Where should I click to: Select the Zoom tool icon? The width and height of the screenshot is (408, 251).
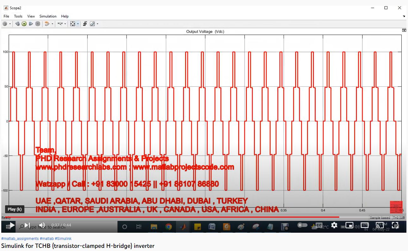click(60, 24)
